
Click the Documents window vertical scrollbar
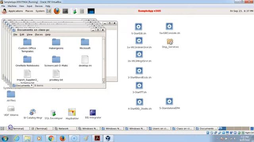point(104,60)
